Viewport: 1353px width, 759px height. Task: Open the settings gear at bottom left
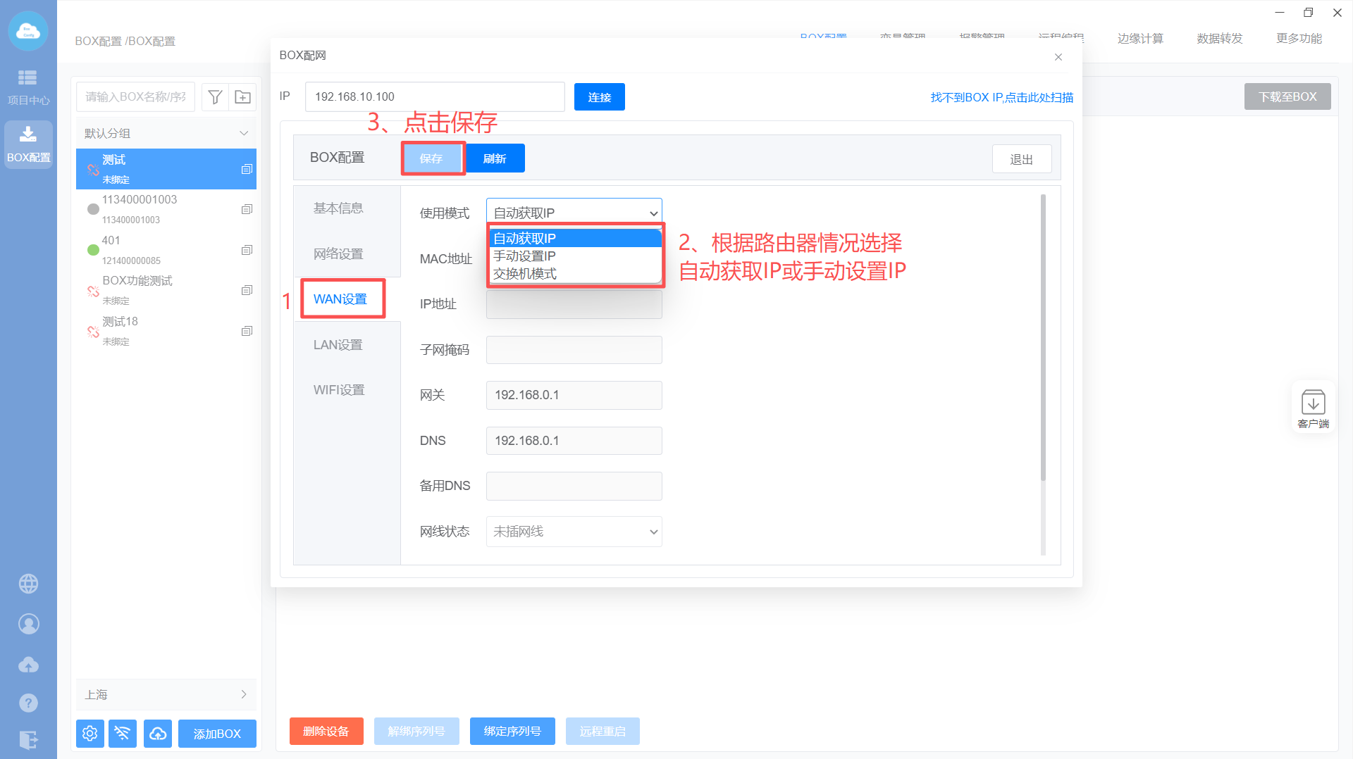click(90, 734)
